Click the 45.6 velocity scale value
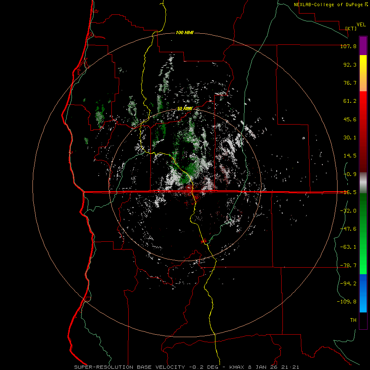The image size is (370, 370). 350,119
